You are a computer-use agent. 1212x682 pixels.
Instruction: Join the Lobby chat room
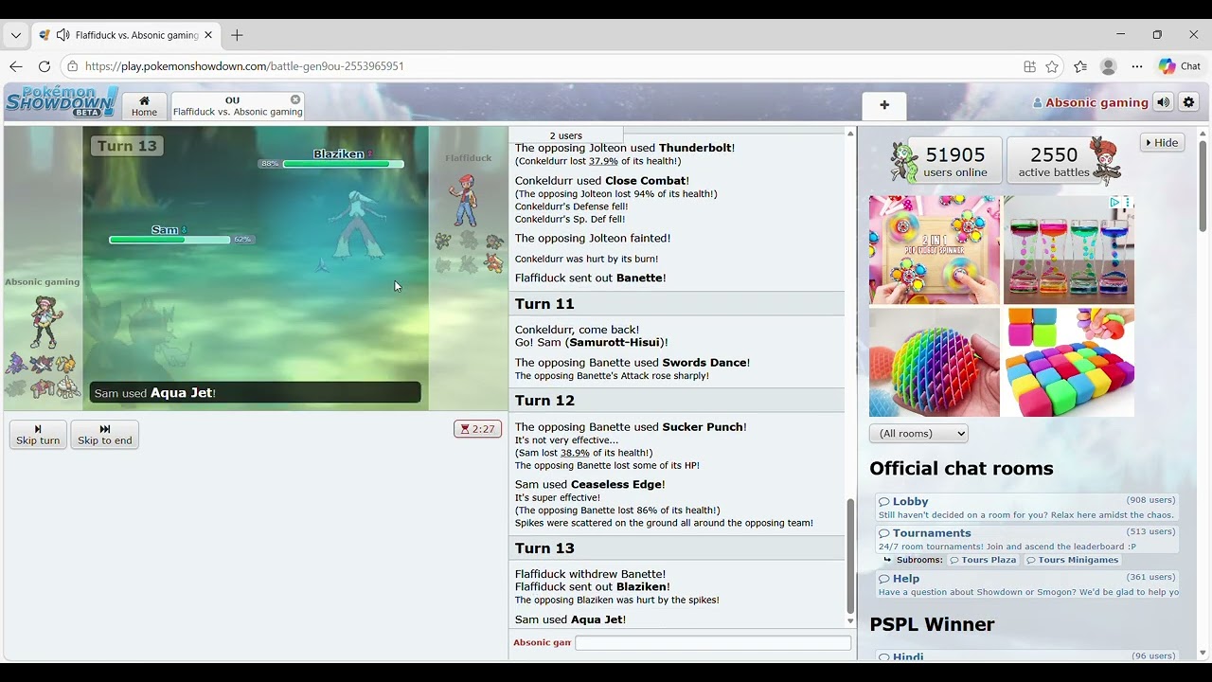(1026, 508)
